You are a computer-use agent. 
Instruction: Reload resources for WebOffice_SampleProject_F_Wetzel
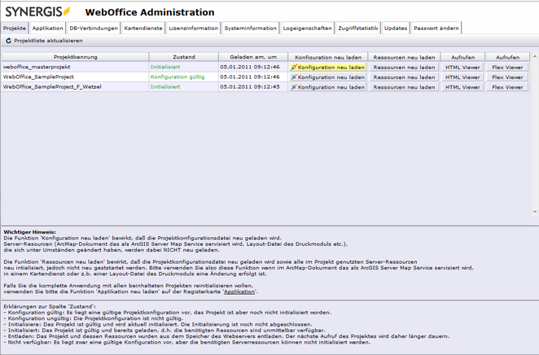[x=404, y=86]
